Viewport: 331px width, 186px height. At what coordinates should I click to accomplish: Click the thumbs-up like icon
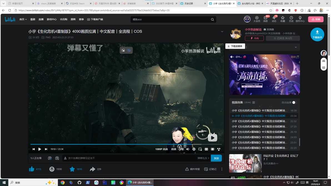tap(32, 169)
